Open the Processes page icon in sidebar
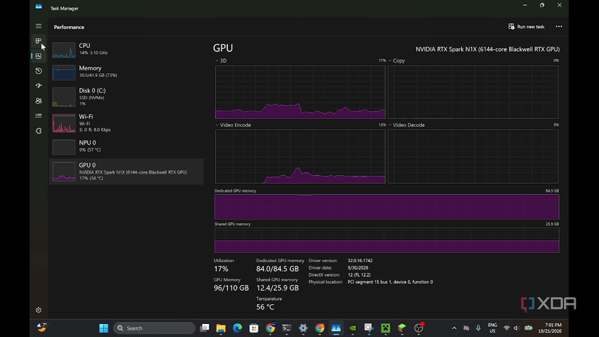 tap(38, 41)
